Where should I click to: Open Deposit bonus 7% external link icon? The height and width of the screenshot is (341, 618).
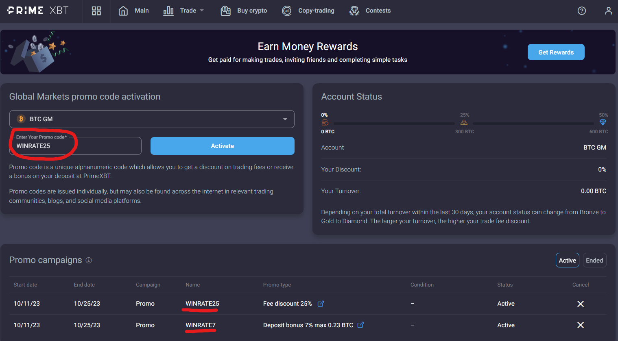[360, 325]
